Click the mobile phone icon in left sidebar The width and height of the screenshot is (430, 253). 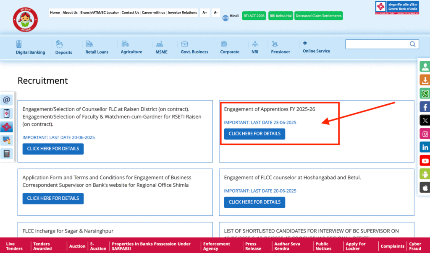[x=7, y=113]
